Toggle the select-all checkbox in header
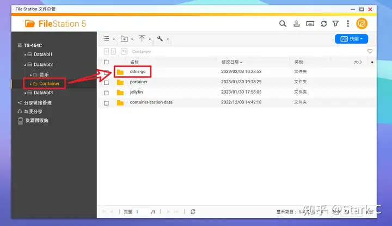Image resolution: width=392 pixels, height=226 pixels. (x=106, y=62)
